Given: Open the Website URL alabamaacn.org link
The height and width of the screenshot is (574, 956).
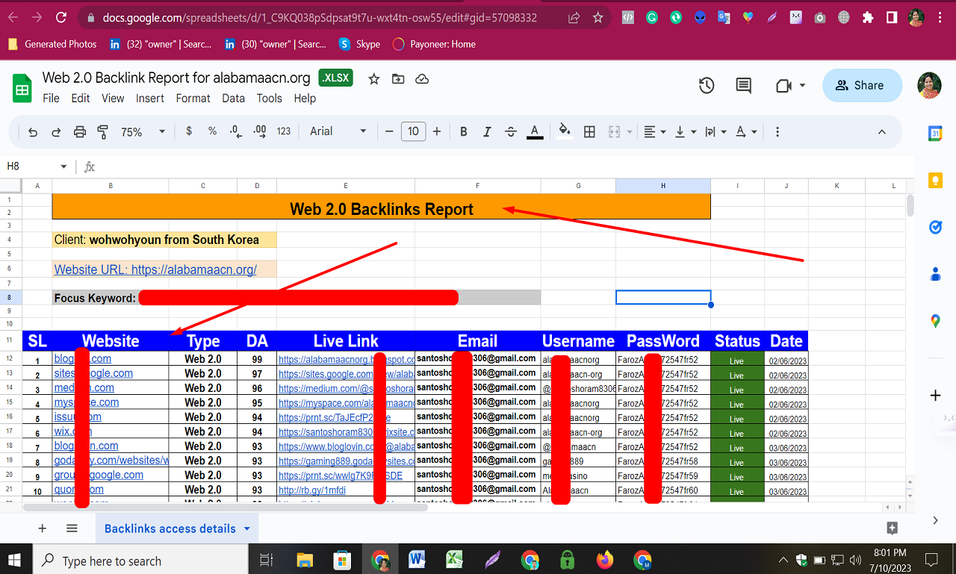Looking at the screenshot, I should [x=155, y=269].
